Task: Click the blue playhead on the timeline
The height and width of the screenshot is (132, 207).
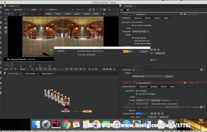Action: (x=12, y=64)
